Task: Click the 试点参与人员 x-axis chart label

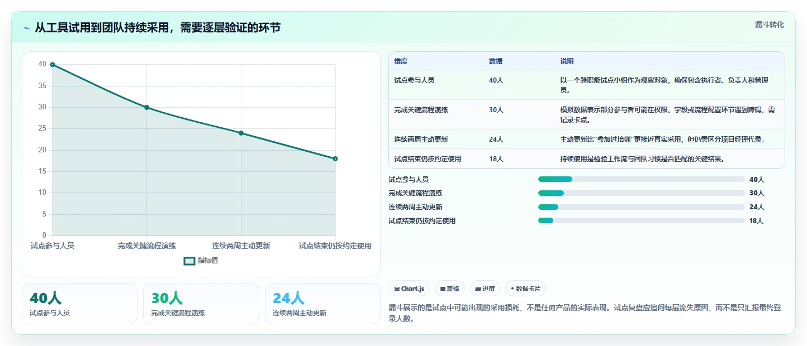Action: (x=53, y=246)
